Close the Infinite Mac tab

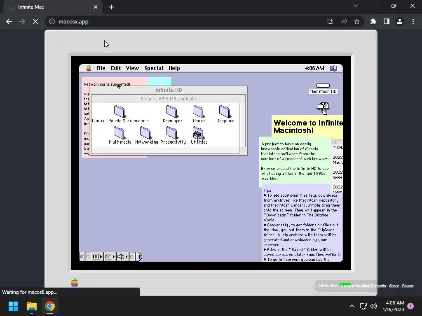point(96,7)
